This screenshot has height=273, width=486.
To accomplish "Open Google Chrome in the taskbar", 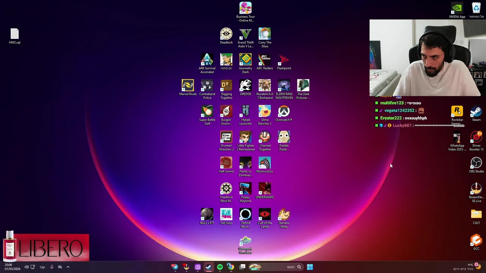I will pos(230,267).
